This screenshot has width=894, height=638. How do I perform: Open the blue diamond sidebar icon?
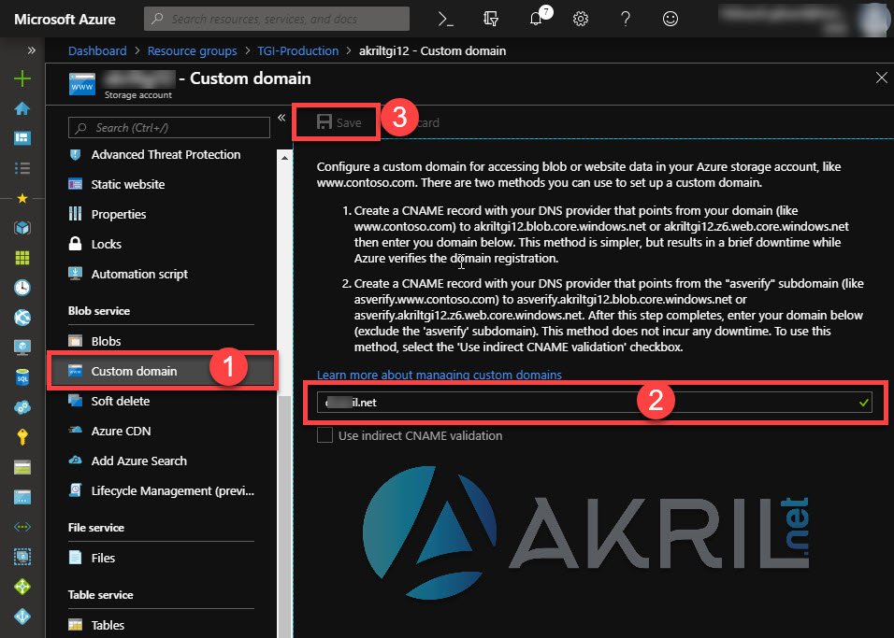tap(22, 617)
